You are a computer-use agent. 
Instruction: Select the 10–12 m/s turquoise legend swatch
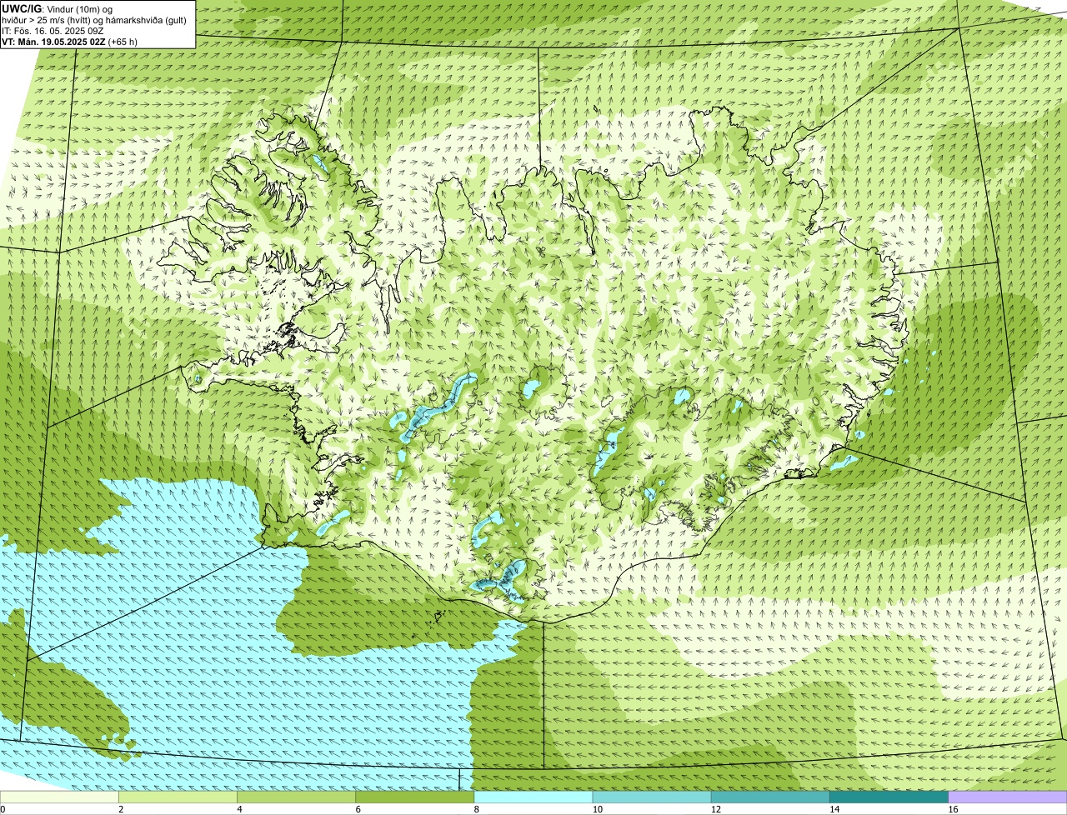[652, 797]
